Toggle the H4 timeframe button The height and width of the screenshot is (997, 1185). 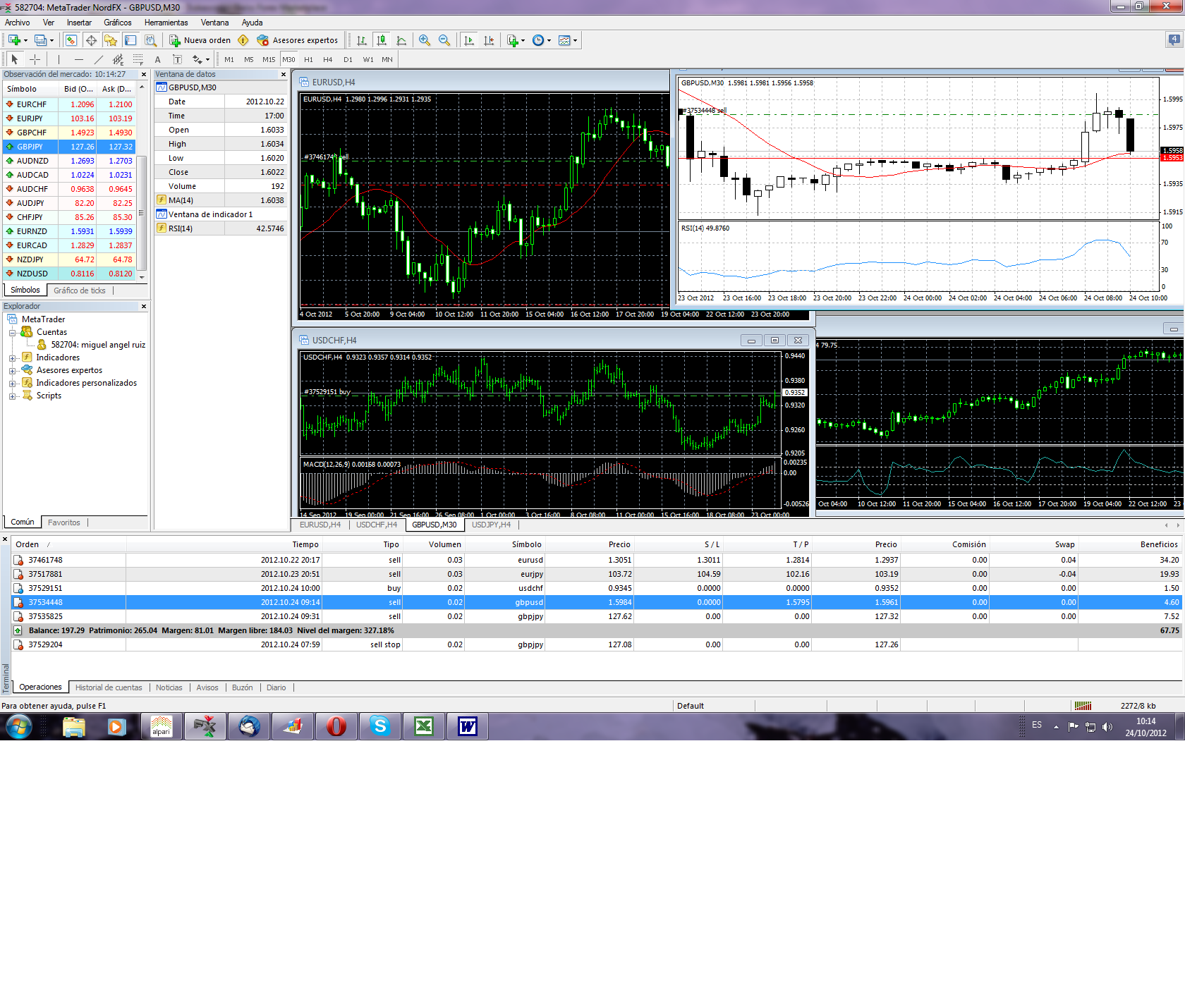point(327,60)
